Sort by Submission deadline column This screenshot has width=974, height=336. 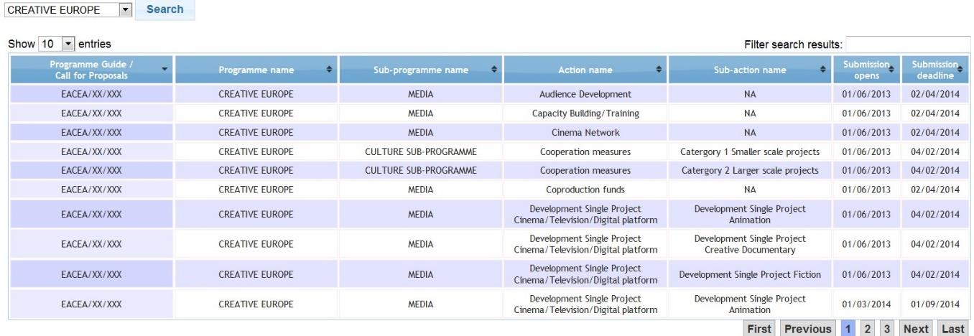tap(935, 70)
